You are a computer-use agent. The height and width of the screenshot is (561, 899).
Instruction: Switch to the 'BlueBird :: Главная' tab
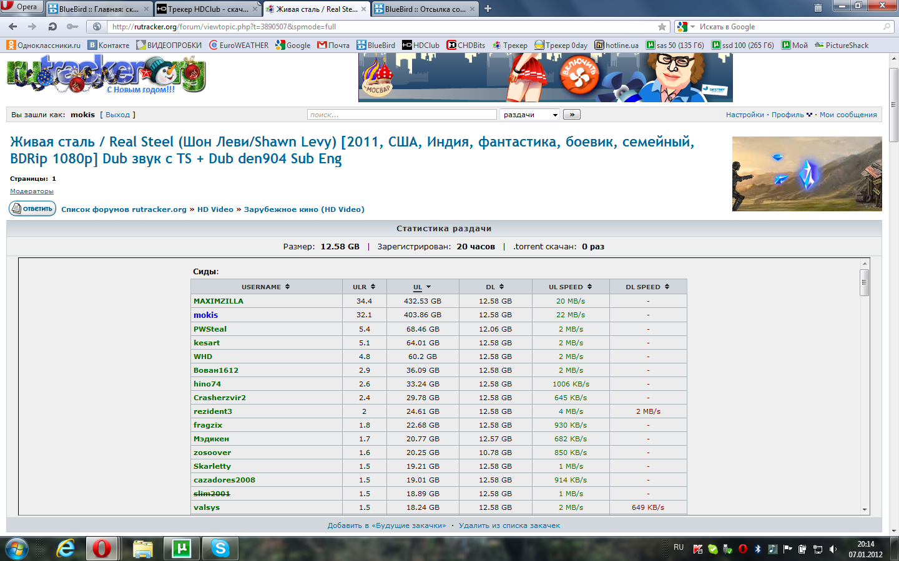pos(99,9)
